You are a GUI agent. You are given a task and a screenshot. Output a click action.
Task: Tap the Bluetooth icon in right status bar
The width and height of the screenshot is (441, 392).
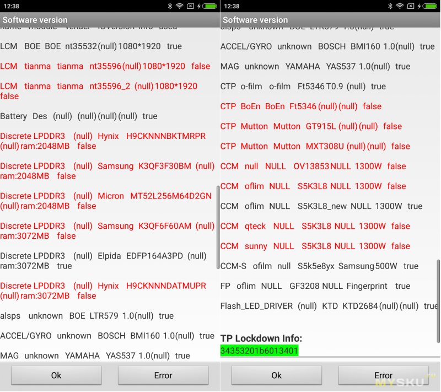pyautogui.click(x=390, y=6)
